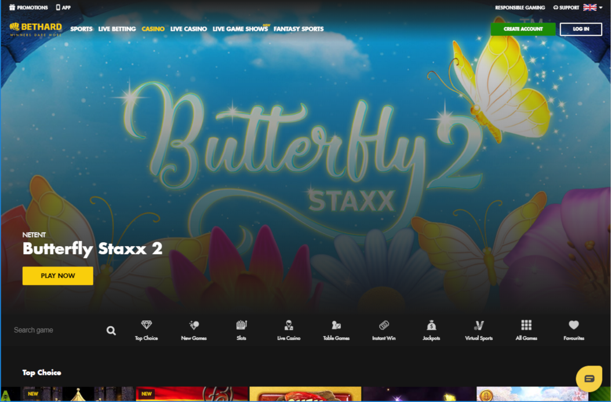Viewport: 611px width, 402px height.
Task: Open the Virtual Sports icon
Action: click(x=479, y=330)
